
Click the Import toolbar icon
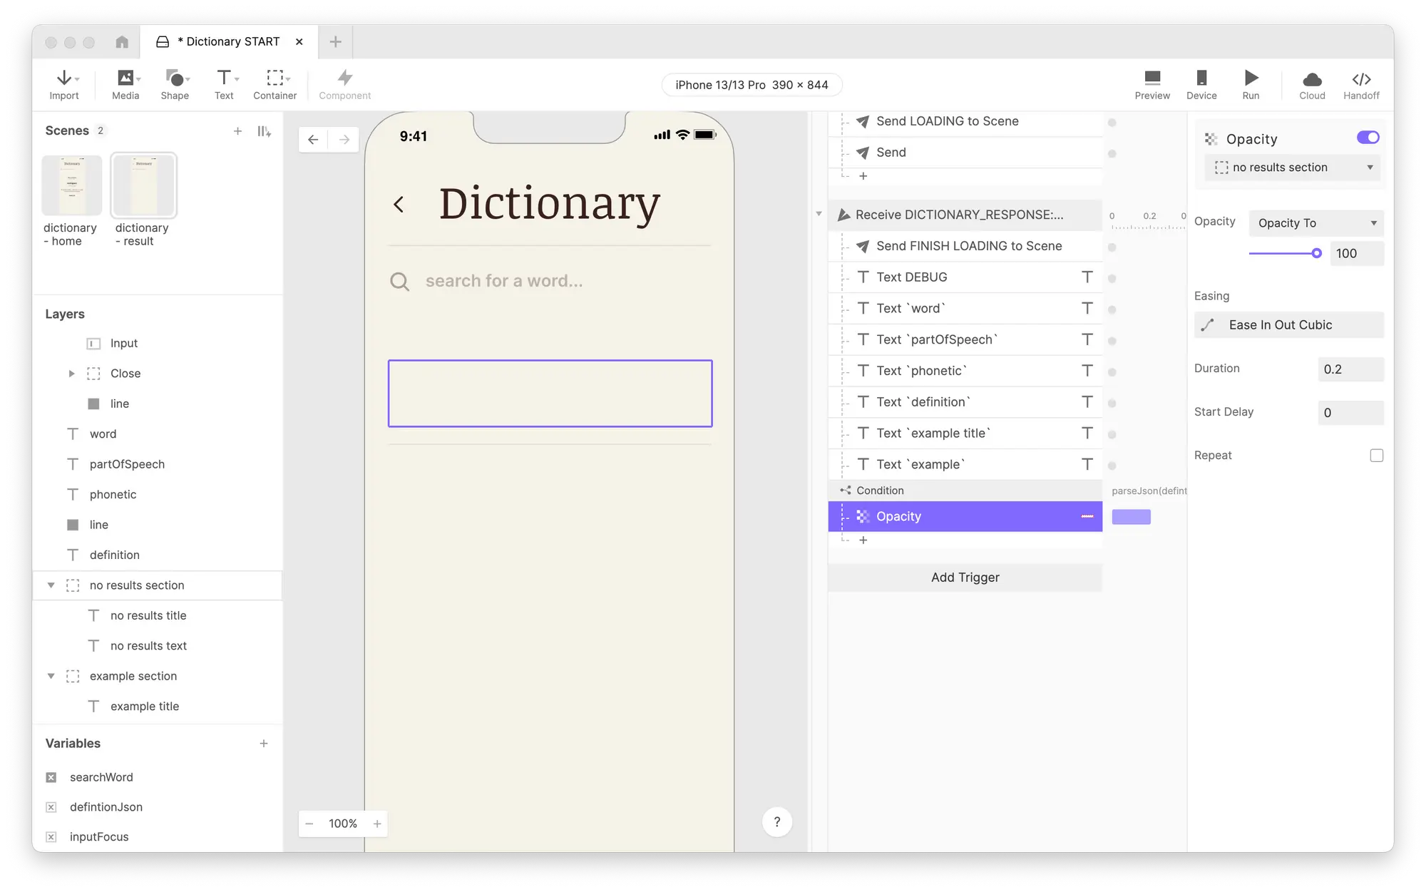tap(63, 78)
